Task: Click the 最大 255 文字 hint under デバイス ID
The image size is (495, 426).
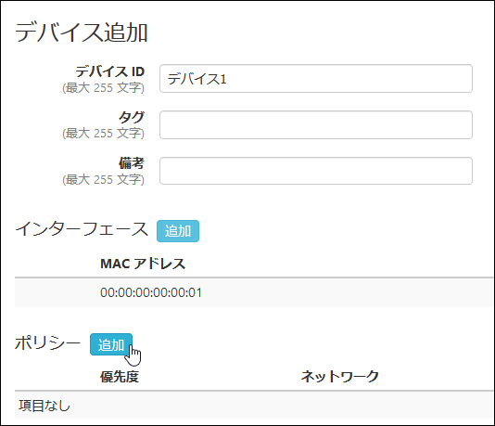Action: pos(104,87)
